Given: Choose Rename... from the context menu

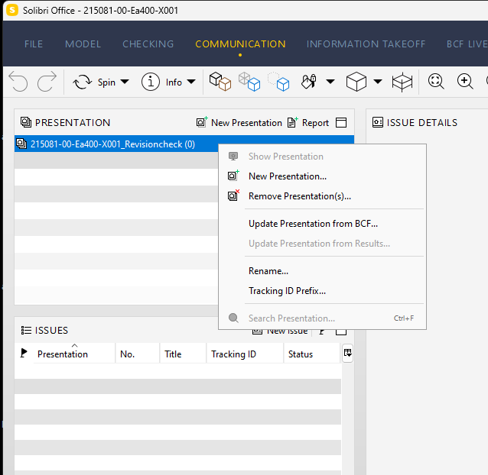Looking at the screenshot, I should [x=323, y=271].
